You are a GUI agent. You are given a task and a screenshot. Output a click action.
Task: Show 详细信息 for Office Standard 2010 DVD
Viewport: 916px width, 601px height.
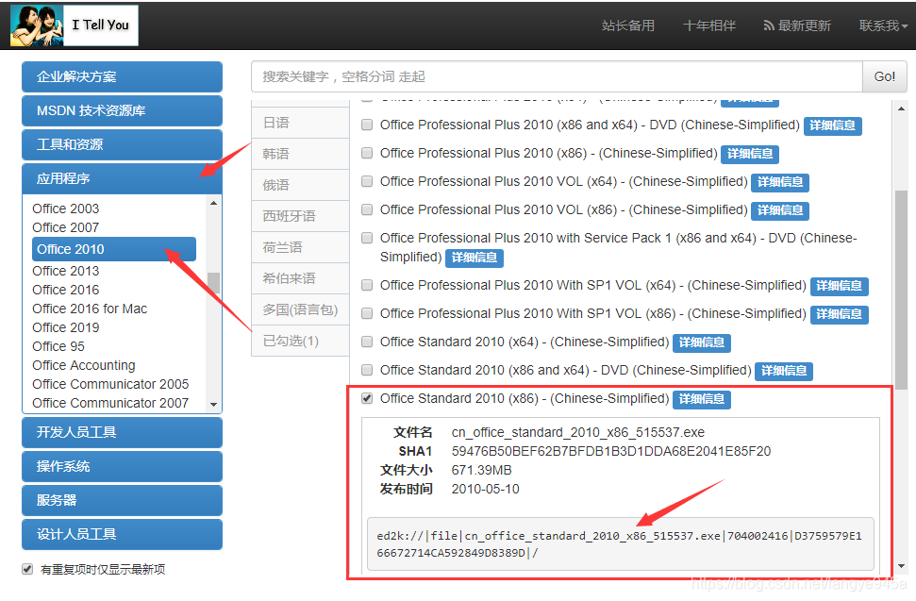[784, 371]
